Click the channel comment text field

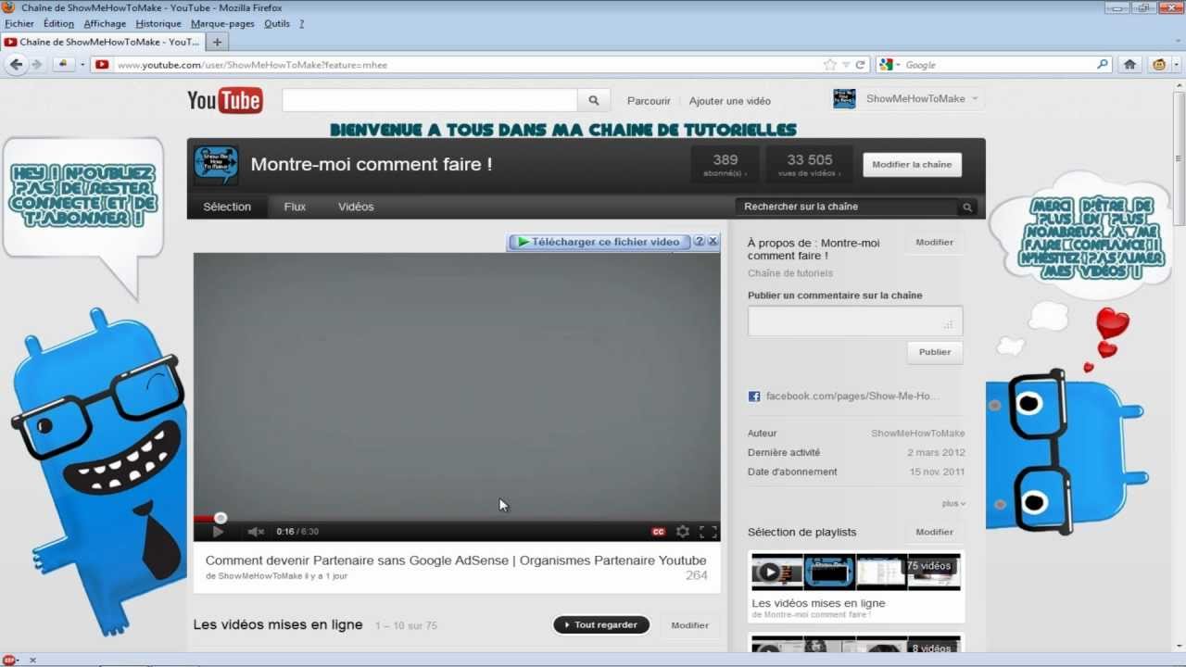click(855, 321)
